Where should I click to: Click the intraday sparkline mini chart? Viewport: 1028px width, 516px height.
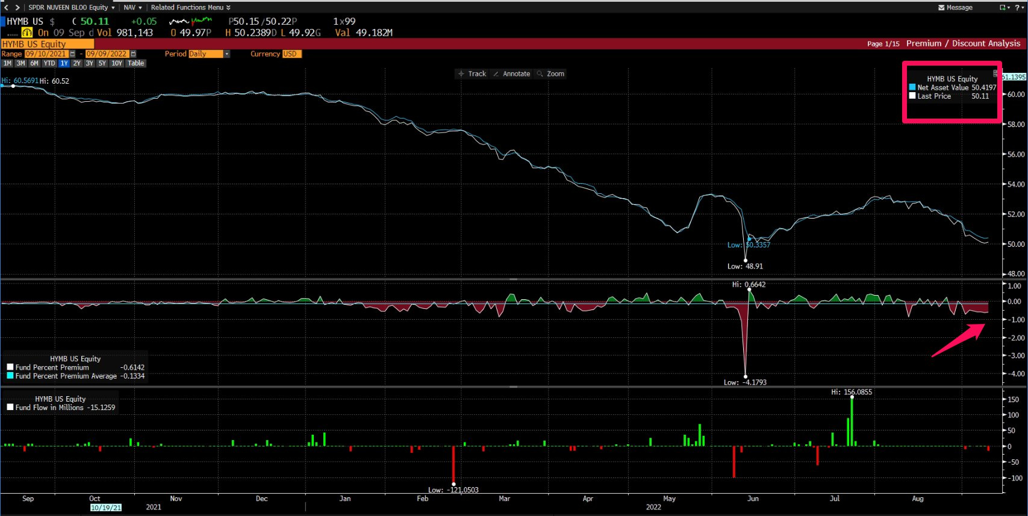[190, 22]
